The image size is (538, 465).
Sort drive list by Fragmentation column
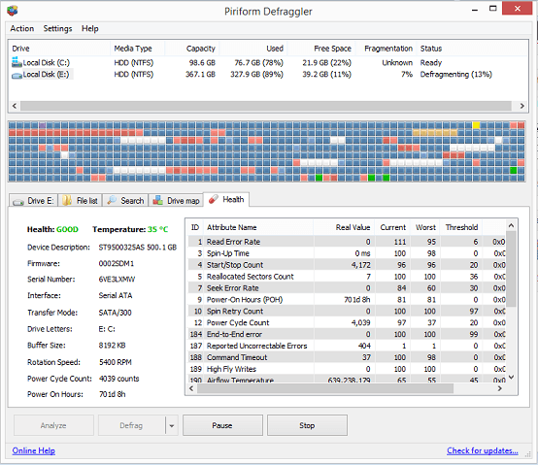point(386,49)
